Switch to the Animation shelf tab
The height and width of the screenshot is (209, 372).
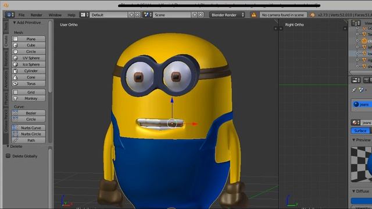click(x=6, y=79)
